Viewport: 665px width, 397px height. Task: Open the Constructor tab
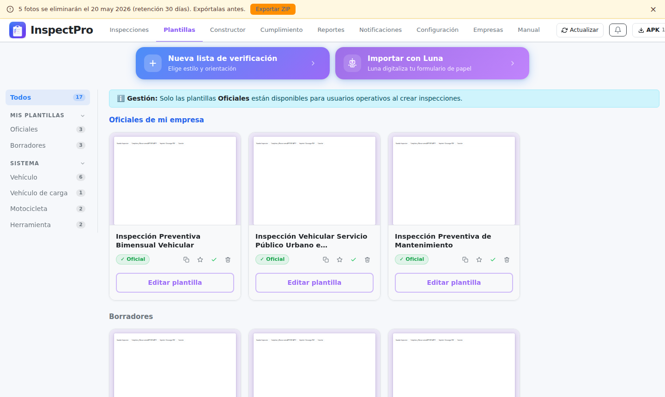pos(228,30)
